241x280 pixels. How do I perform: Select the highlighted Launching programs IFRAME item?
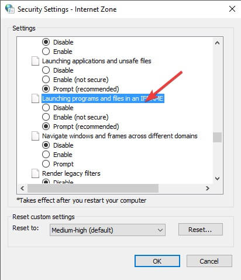coord(103,98)
